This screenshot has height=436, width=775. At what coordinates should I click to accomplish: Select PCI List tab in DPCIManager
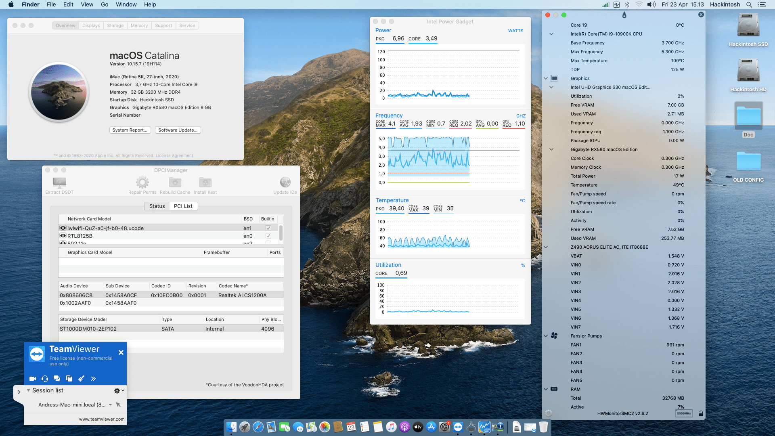(183, 206)
